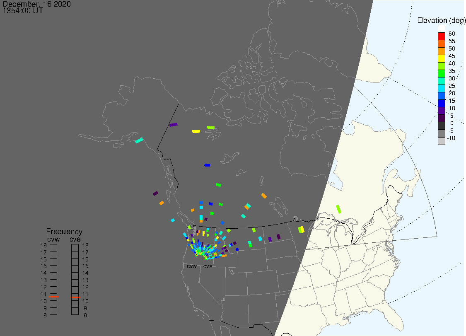Click the top cell of the cvw frequency bar

pos(53,248)
